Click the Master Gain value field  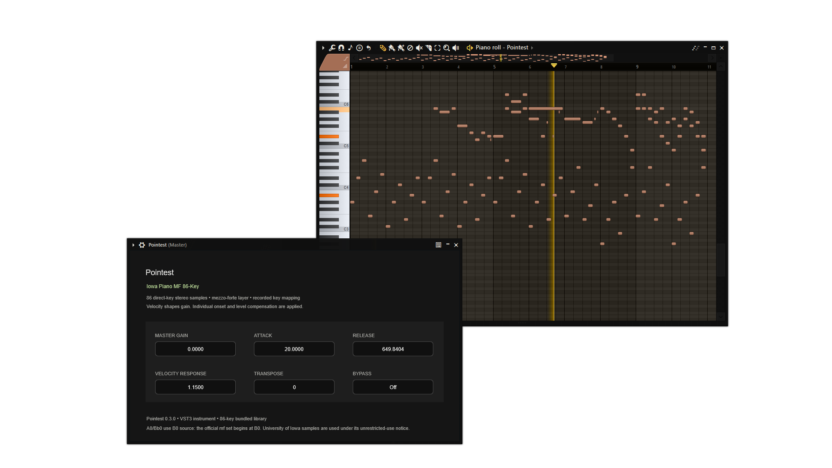click(195, 349)
